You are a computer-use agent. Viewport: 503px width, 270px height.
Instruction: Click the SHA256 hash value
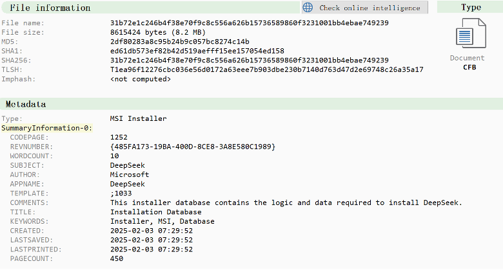pyautogui.click(x=250, y=60)
